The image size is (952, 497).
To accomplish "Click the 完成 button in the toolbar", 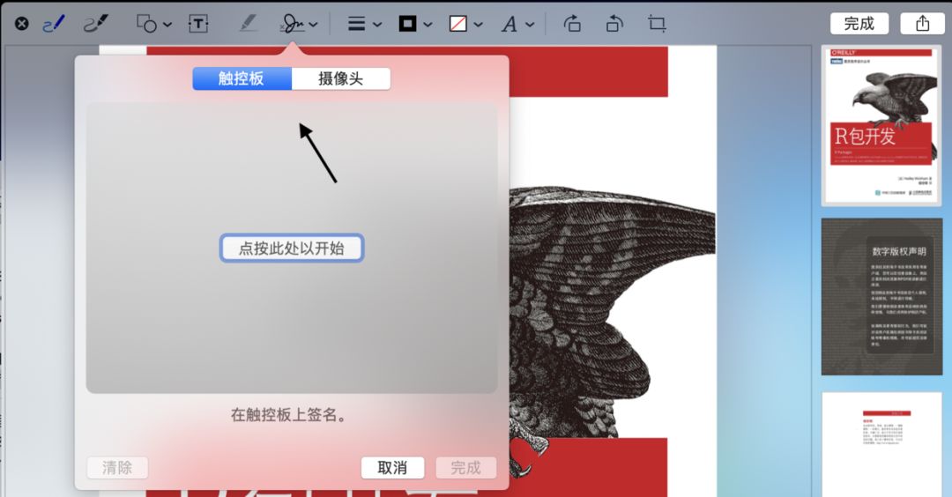I will click(859, 24).
